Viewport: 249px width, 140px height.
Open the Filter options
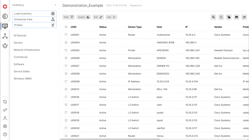[x=69, y=17]
